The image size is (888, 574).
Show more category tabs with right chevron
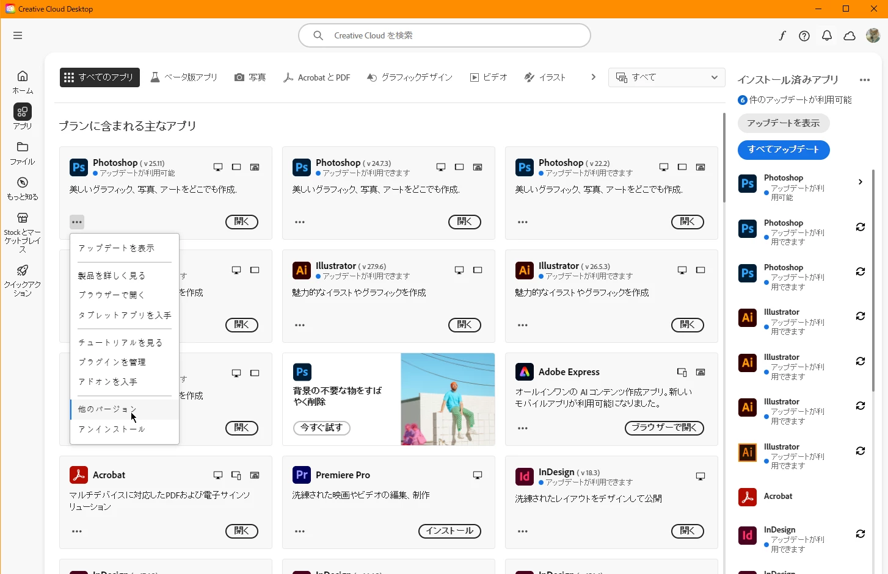593,77
